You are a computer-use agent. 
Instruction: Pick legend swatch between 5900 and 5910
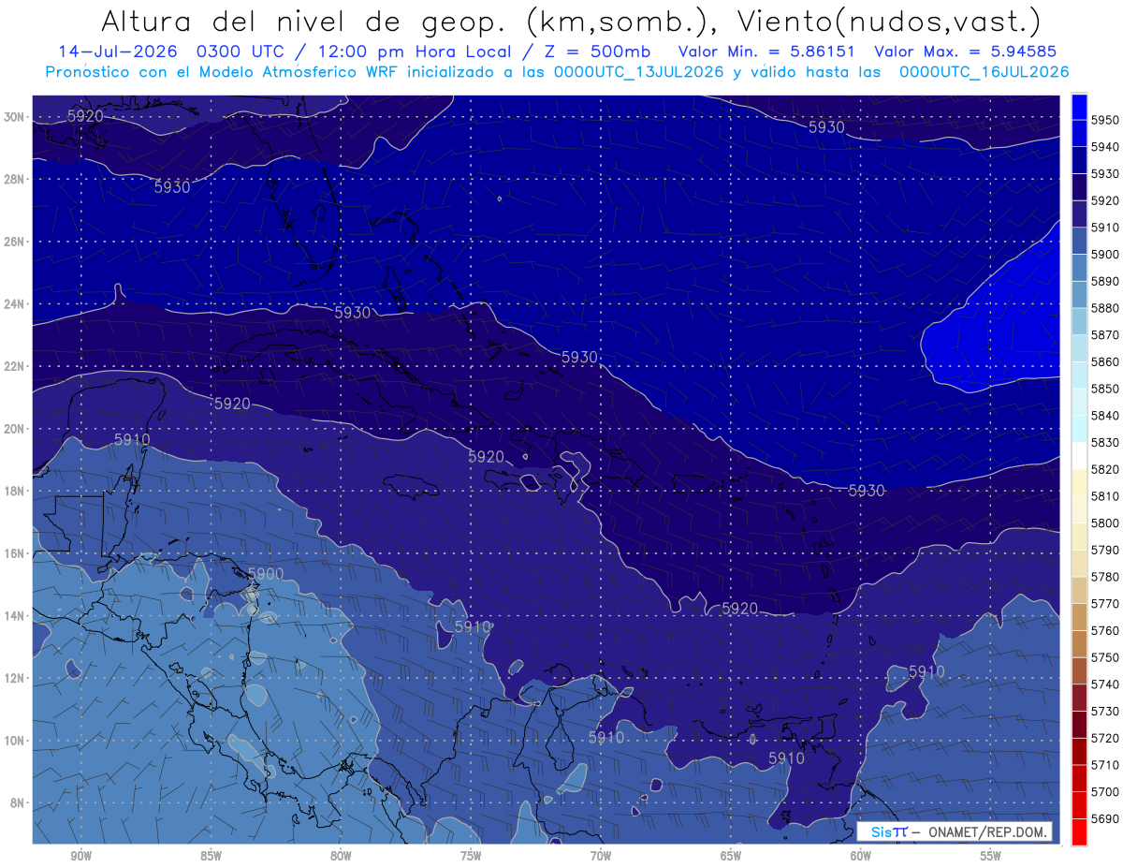click(x=1079, y=241)
